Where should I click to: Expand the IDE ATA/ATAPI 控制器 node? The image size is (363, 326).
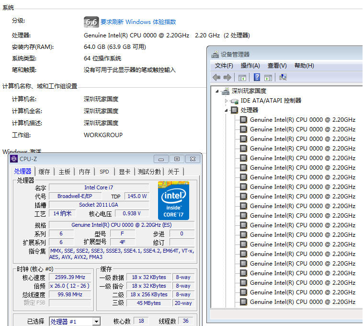click(x=226, y=101)
